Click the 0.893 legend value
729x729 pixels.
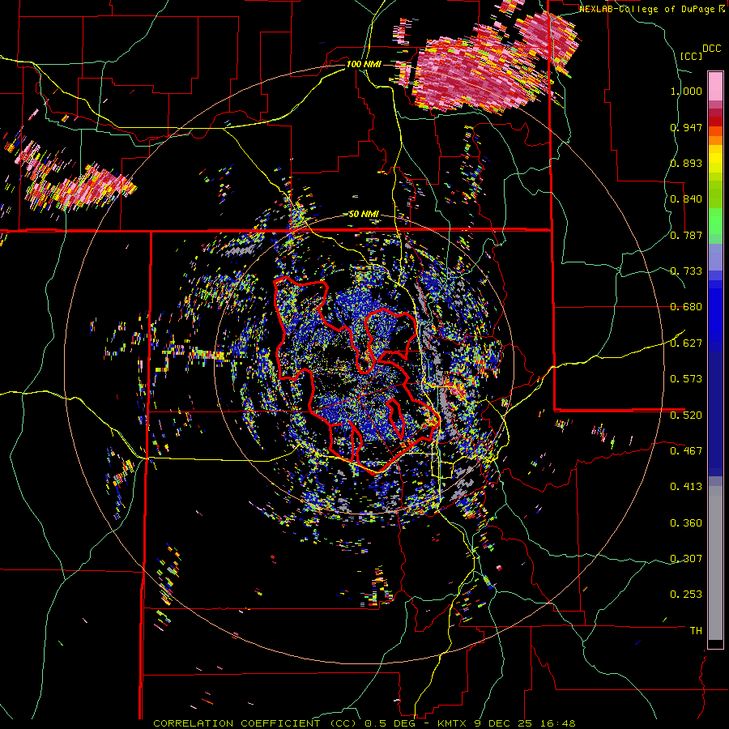click(686, 163)
